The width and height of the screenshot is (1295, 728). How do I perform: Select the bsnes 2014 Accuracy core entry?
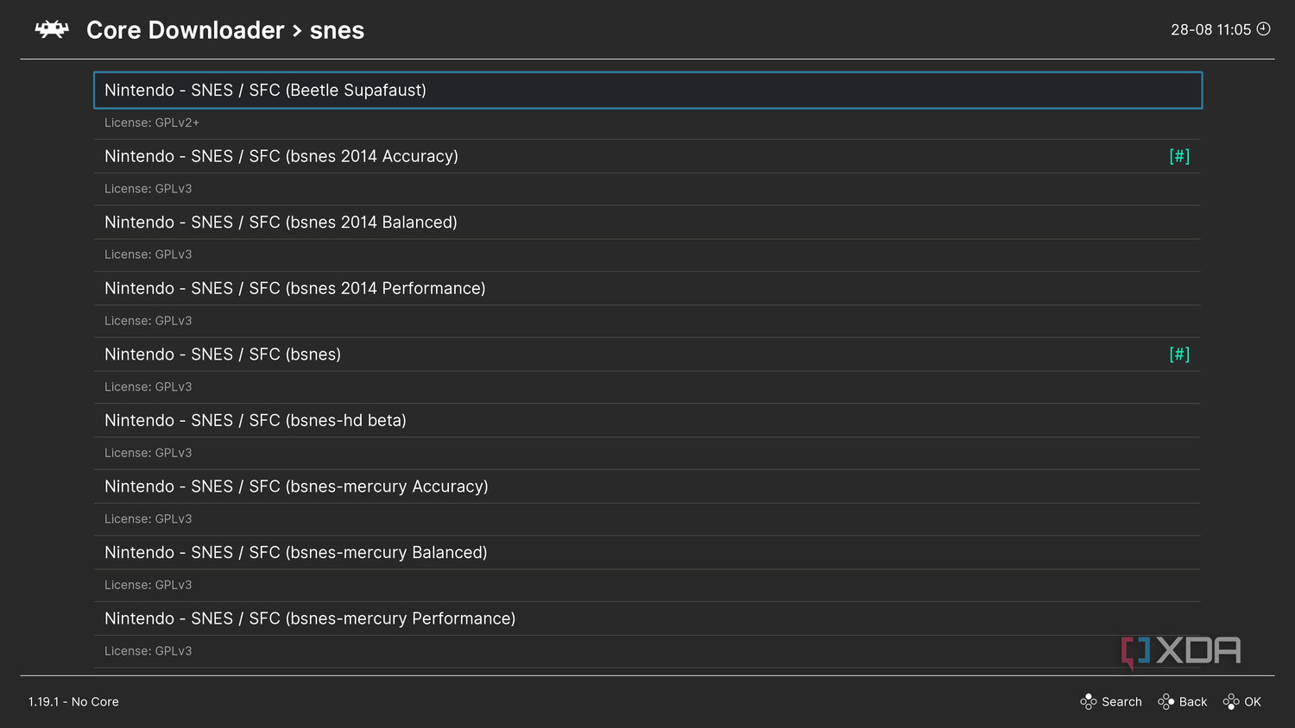[647, 156]
